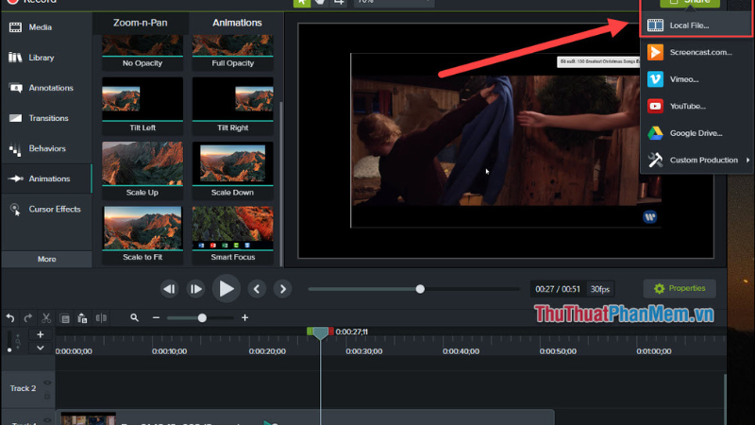
Task: Open the Media panel
Action: pyautogui.click(x=40, y=27)
